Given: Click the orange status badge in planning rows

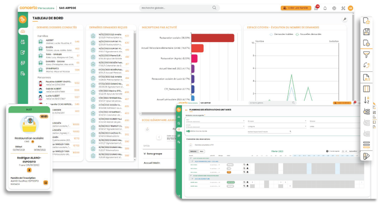Looking at the screenshot, I should (x=229, y=172).
